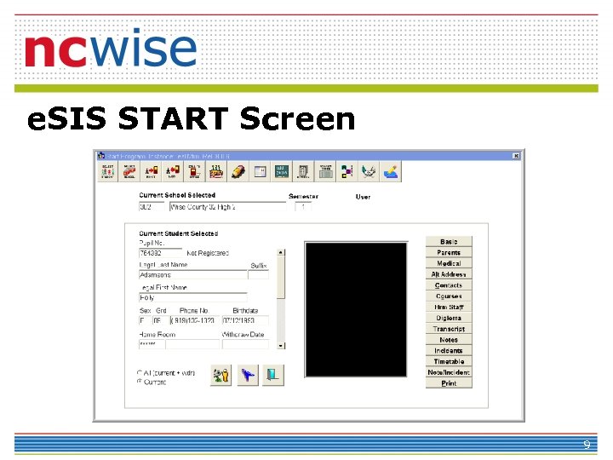Click the pen signing toolbar icon
The height and width of the screenshot is (460, 613).
pyautogui.click(x=390, y=172)
